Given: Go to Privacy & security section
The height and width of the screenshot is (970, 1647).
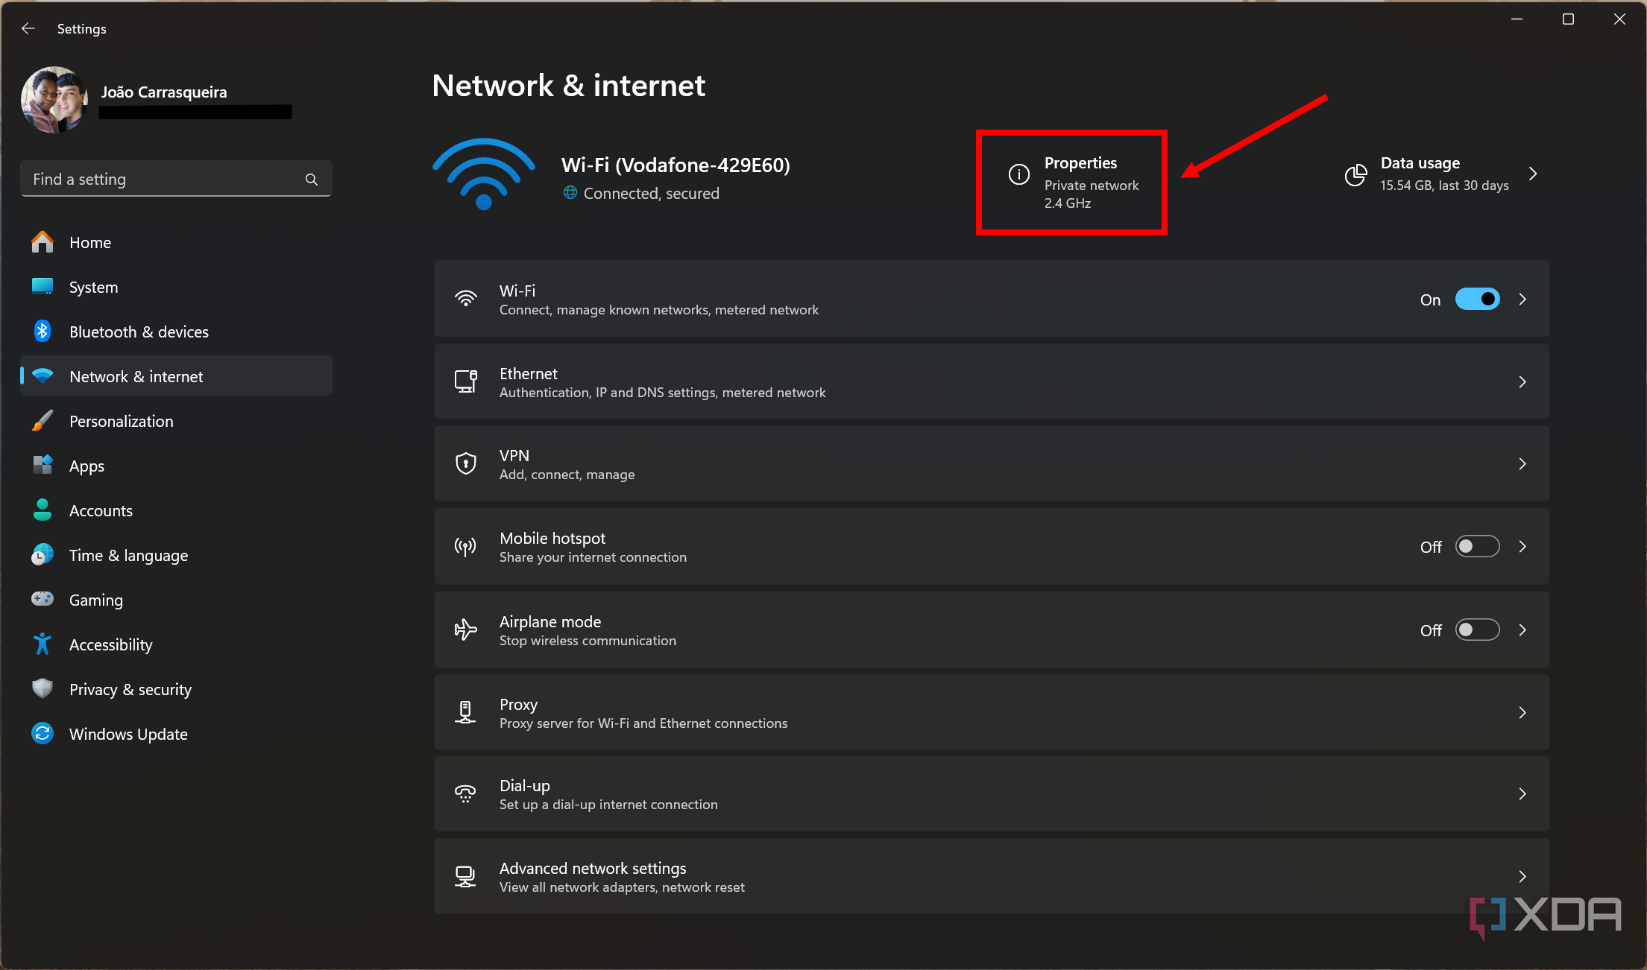Looking at the screenshot, I should click(x=130, y=689).
